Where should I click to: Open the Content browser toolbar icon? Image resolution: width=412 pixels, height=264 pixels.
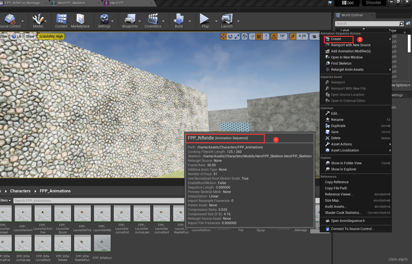point(61,21)
